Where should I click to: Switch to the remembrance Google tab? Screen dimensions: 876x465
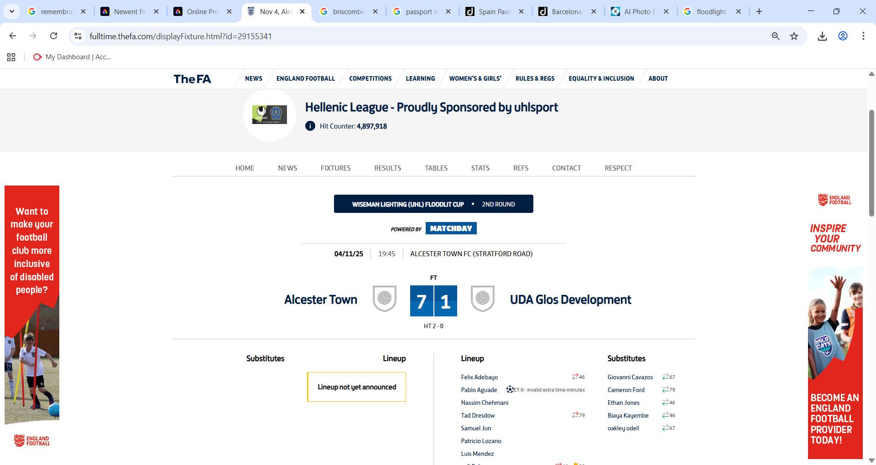57,11
